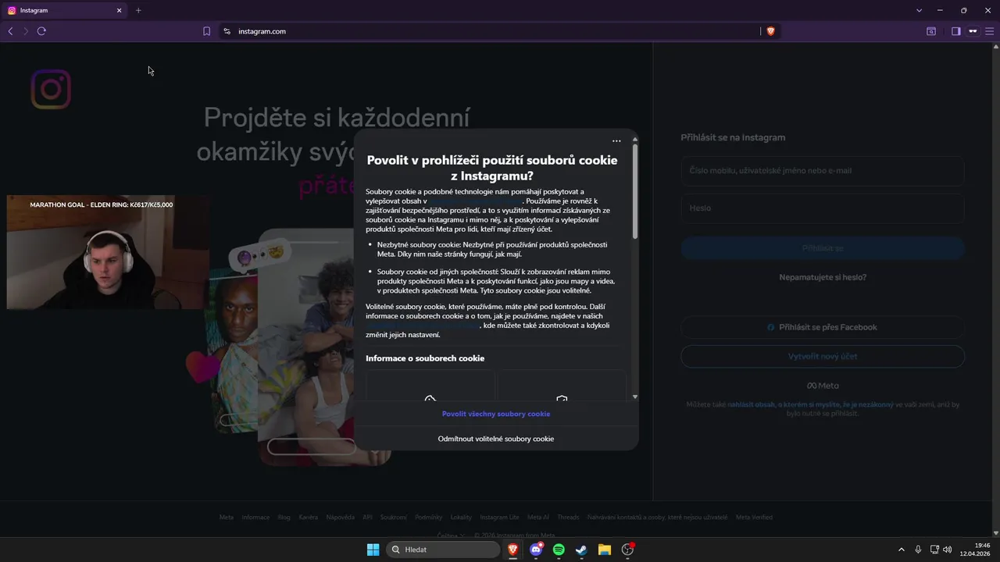Open the Meta footer link
Screen dimensions: 1000x562
[x=227, y=518]
